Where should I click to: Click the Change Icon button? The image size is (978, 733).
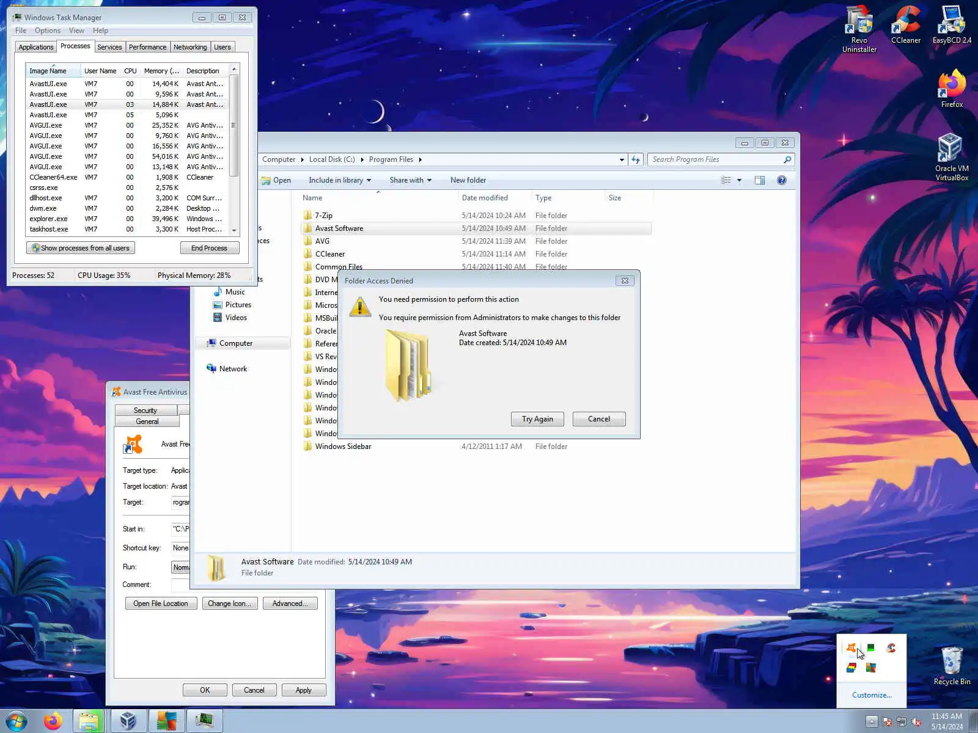(230, 604)
